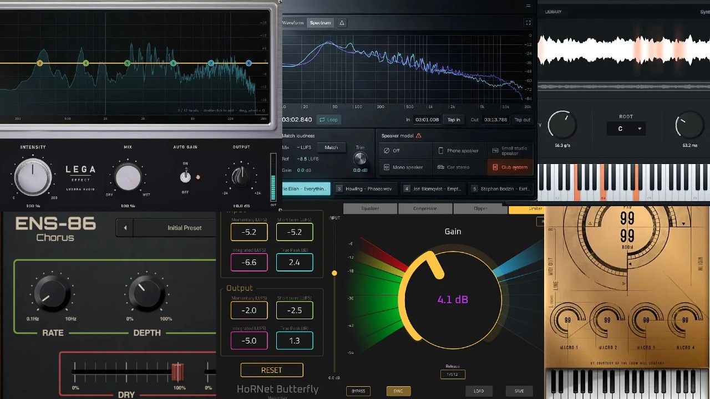Click the triangle delta icon beside the Spectrum tab
Image resolution: width=710 pixels, height=399 pixels.
[342, 23]
